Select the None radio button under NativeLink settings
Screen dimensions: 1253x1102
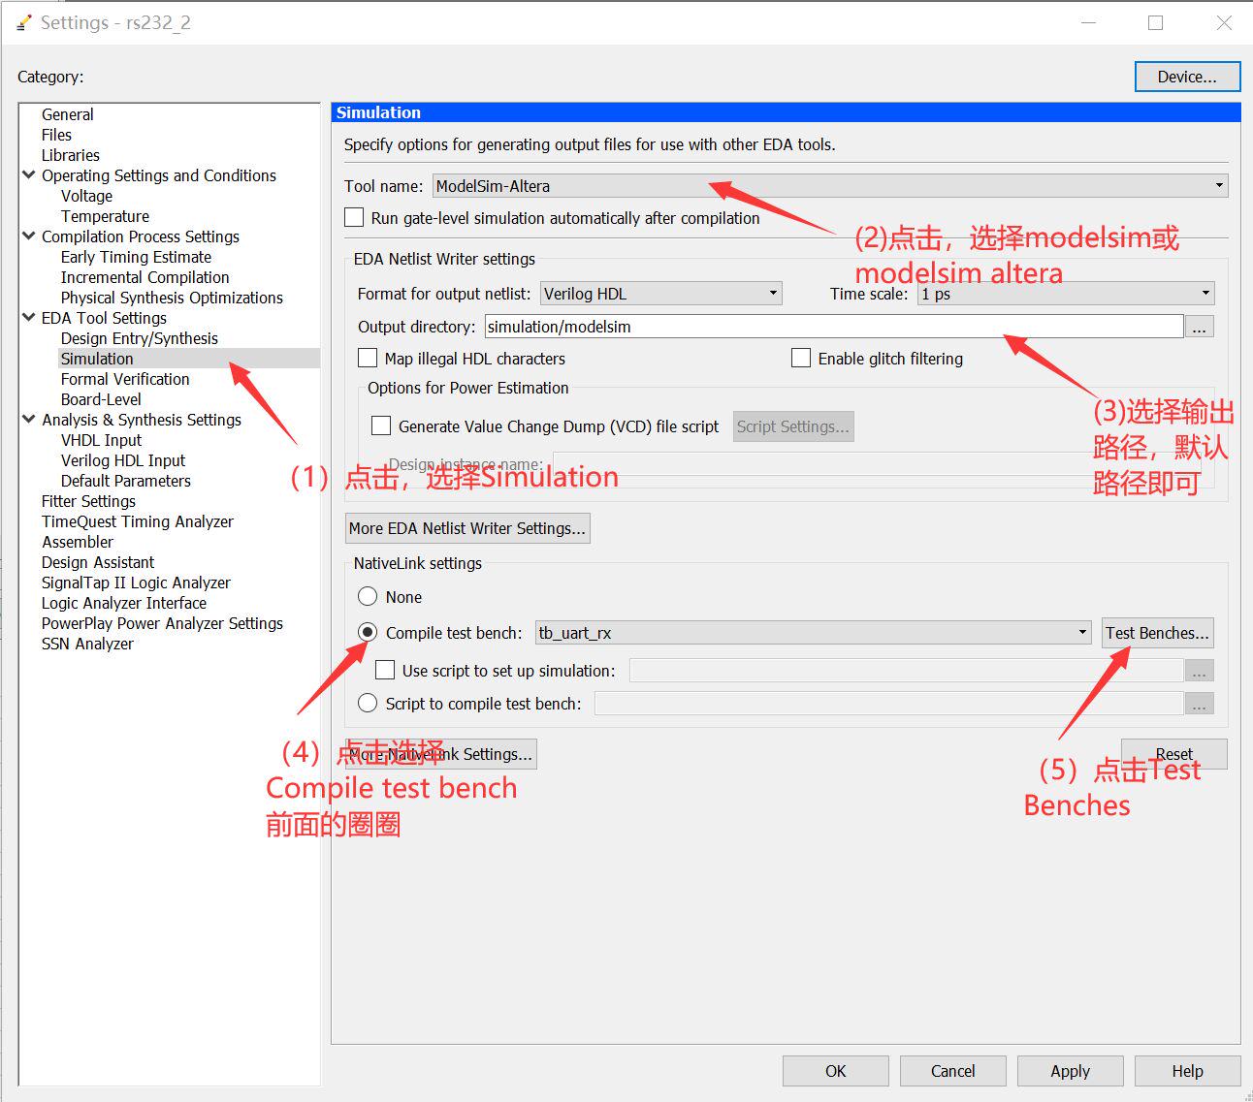pyautogui.click(x=368, y=596)
